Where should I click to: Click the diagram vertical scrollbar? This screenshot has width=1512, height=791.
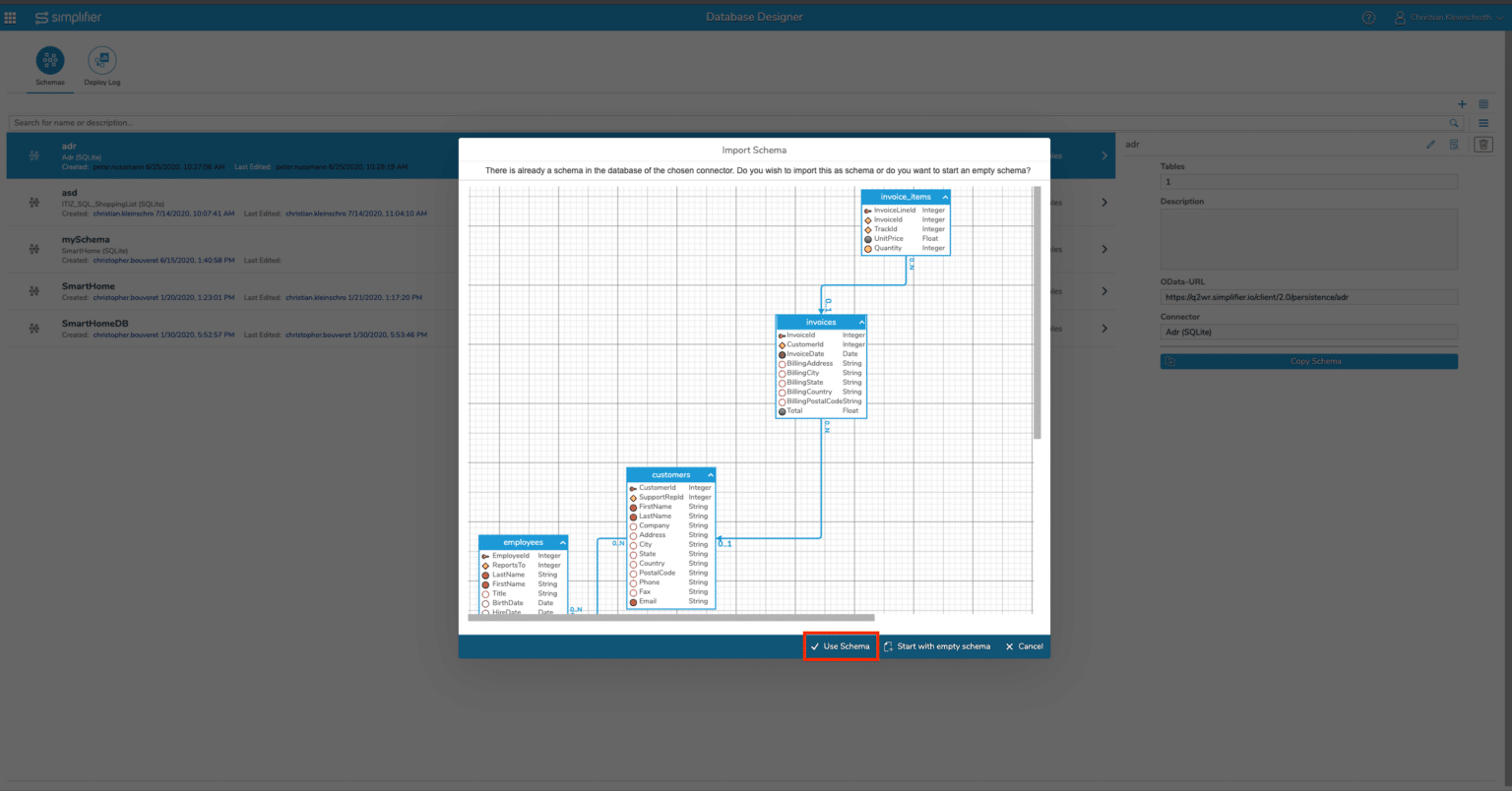pos(1037,312)
